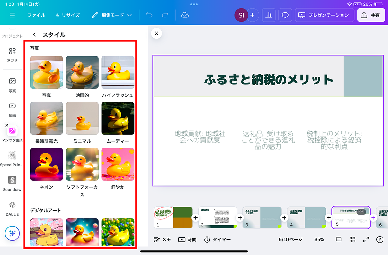Open slide 5 more options dots
The image size is (388, 255).
361,212
